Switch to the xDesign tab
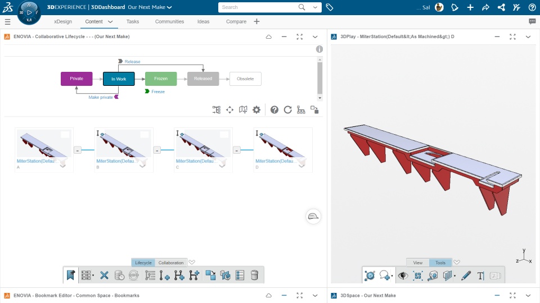The width and height of the screenshot is (540, 303). point(63,22)
